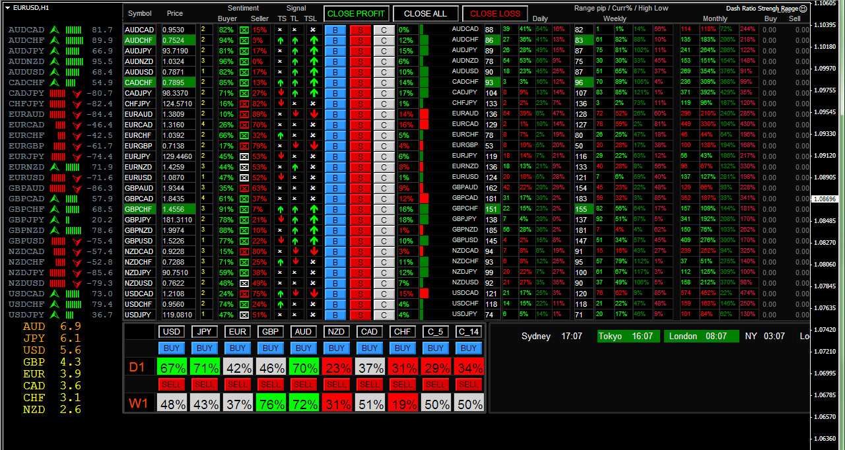The image size is (845, 450).
Task: Click the green up arrow beside AUDNZD in left list
Action: (x=55, y=62)
